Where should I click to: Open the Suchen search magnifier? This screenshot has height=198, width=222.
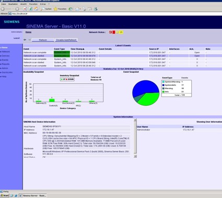coord(46,9)
